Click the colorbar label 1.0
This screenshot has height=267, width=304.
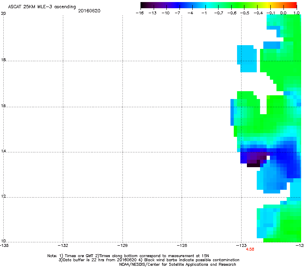pyautogui.click(x=297, y=13)
